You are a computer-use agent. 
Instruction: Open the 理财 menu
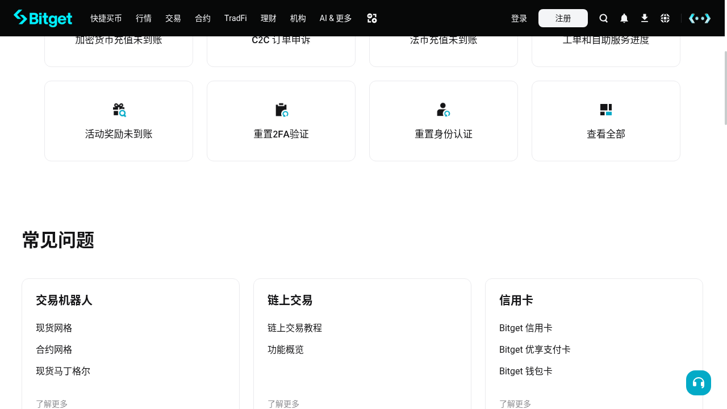(269, 18)
